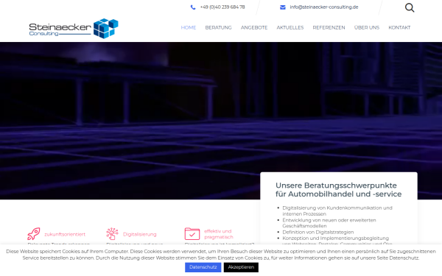Click bullet Definition von Digitalstrategien

318,232
